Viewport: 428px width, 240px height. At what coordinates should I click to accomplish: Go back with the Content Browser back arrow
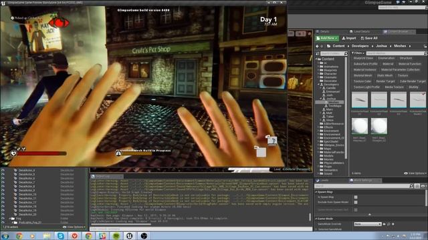click(317, 46)
